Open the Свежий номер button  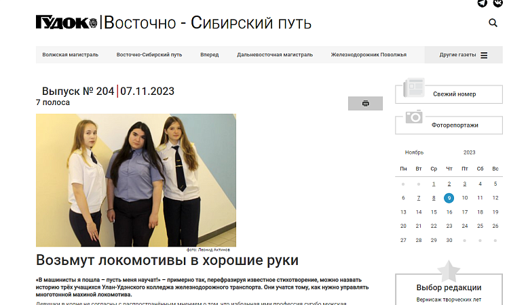pyautogui.click(x=449, y=94)
